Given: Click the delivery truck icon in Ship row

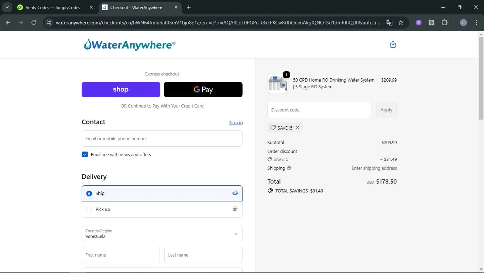Looking at the screenshot, I should tap(235, 193).
